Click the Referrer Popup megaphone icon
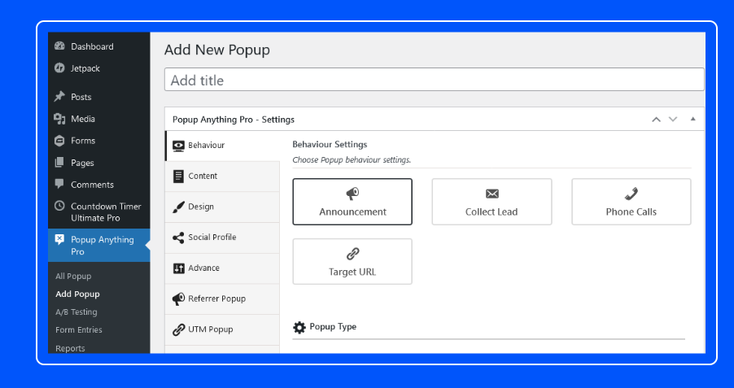734x388 pixels. pos(178,299)
